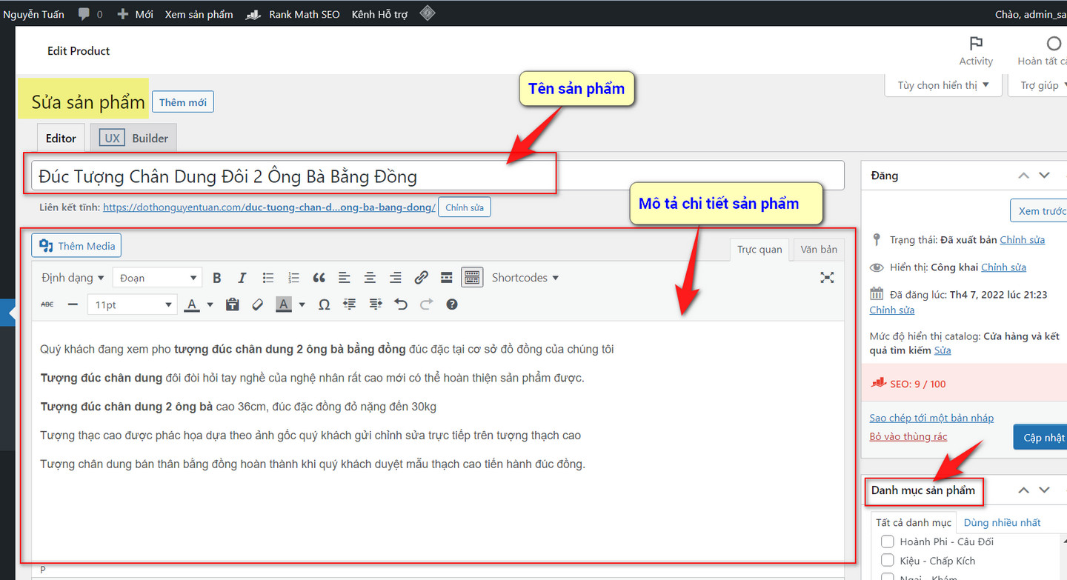1067x580 pixels.
Task: Open Rank Math SEO admin menu
Action: pyautogui.click(x=293, y=14)
